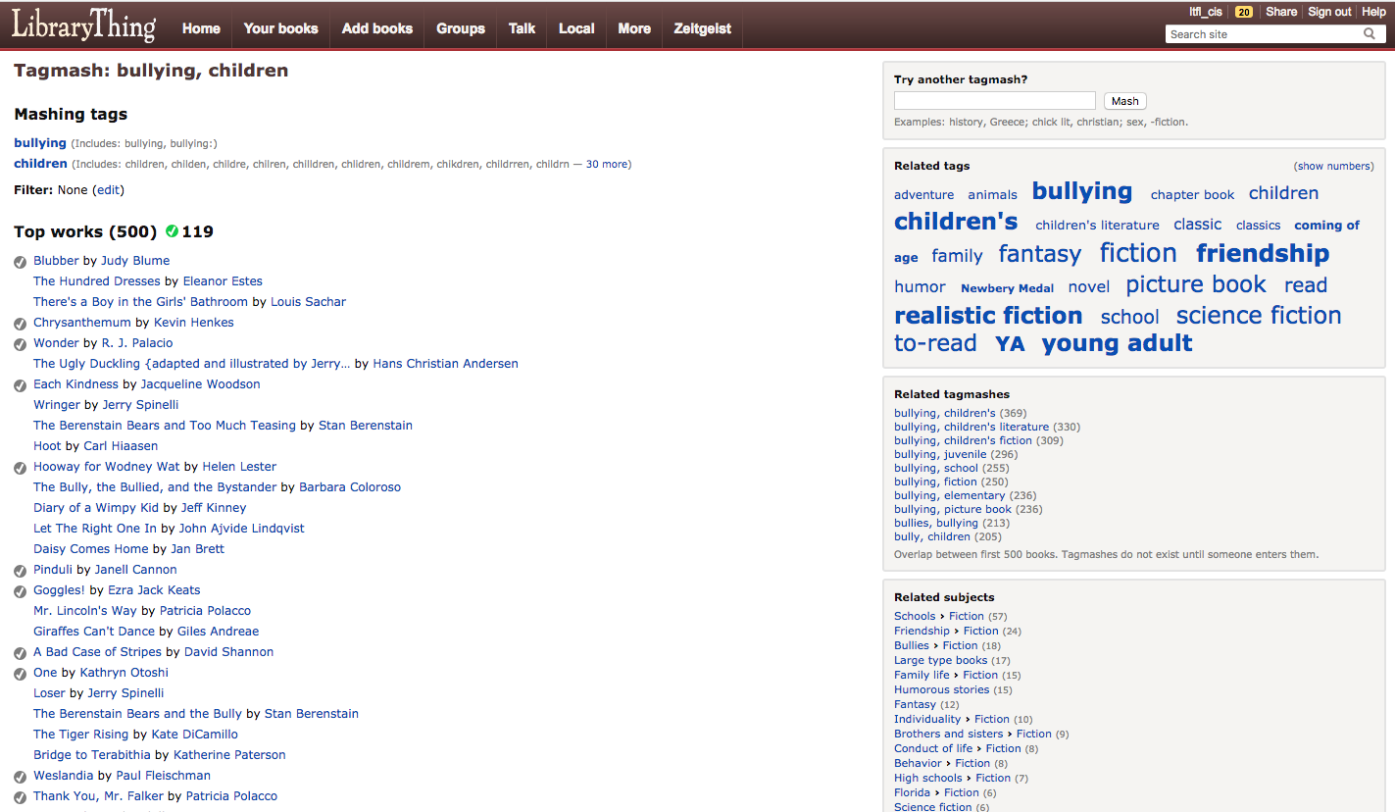The height and width of the screenshot is (812, 1395).
Task: Open the filter edit link
Action: [x=108, y=190]
